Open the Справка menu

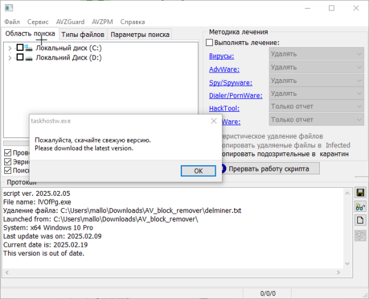132,22
